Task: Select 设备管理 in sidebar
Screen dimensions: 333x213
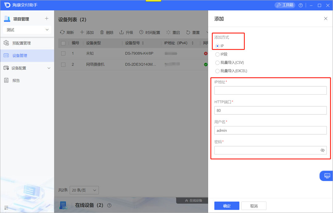Action: point(27,56)
